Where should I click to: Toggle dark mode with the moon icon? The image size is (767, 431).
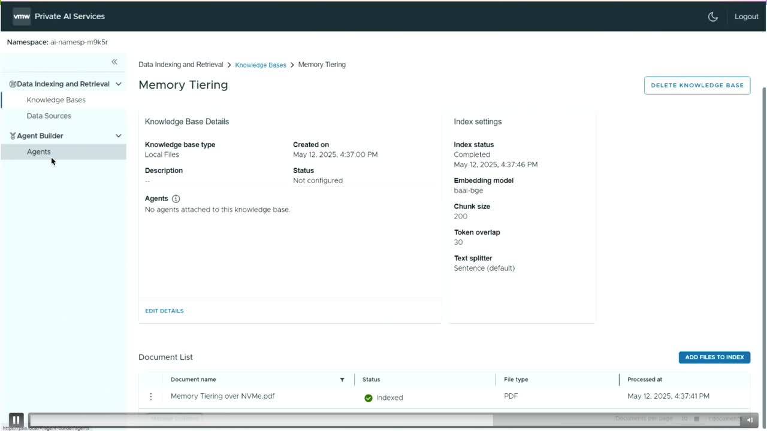pyautogui.click(x=712, y=17)
